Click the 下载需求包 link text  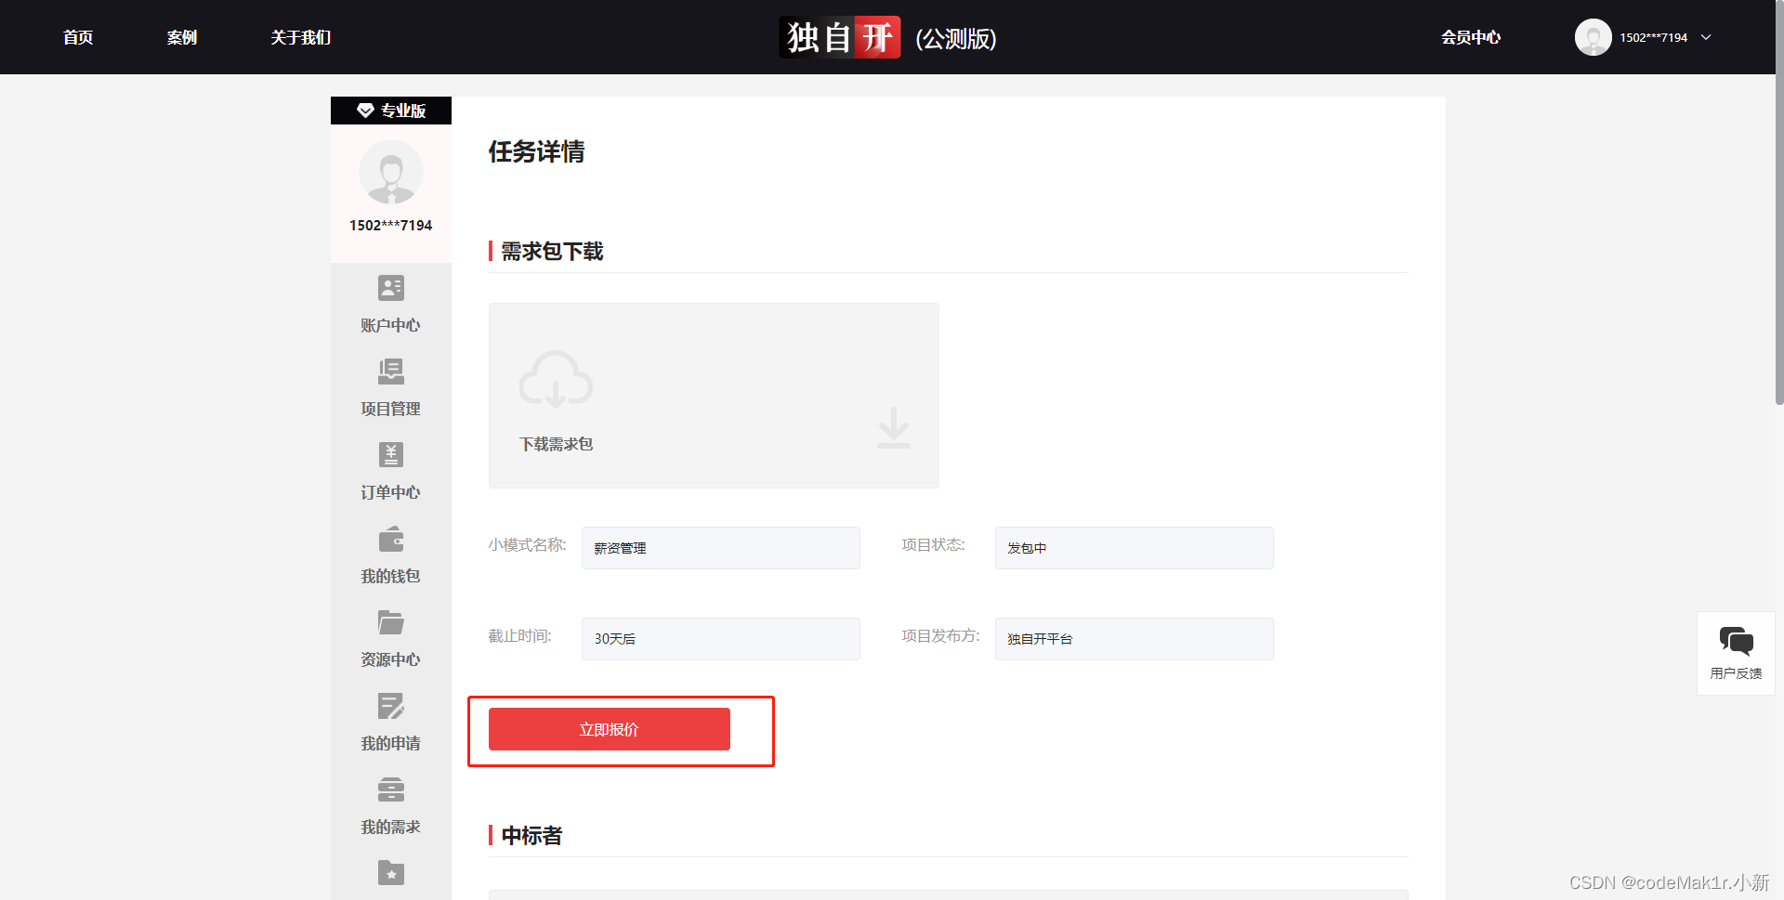(557, 444)
